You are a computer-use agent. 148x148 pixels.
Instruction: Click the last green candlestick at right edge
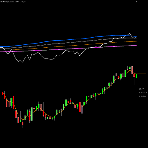(x=136, y=76)
